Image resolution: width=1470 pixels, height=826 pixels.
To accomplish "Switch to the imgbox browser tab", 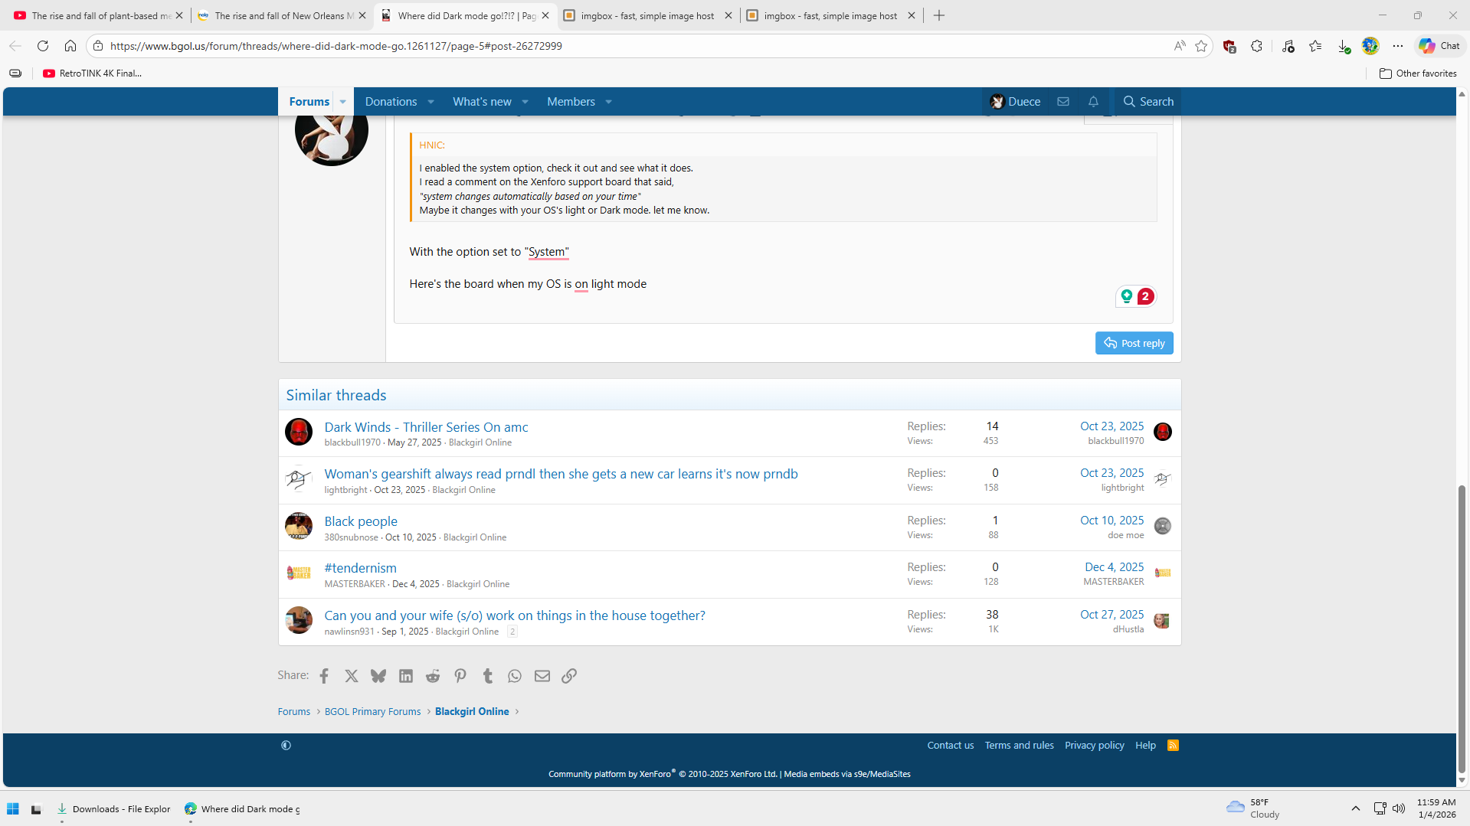I will [647, 15].
